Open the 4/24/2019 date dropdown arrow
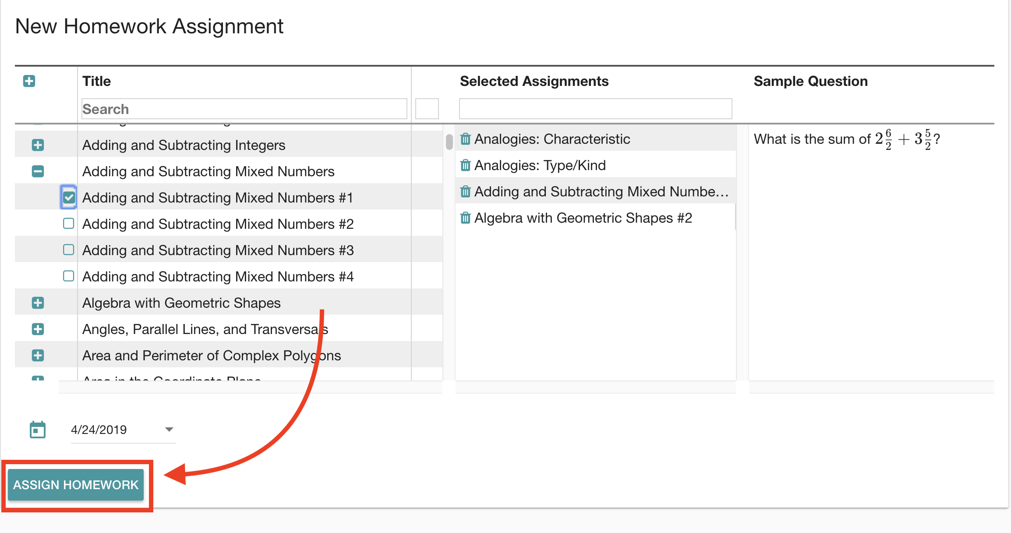 coord(169,430)
